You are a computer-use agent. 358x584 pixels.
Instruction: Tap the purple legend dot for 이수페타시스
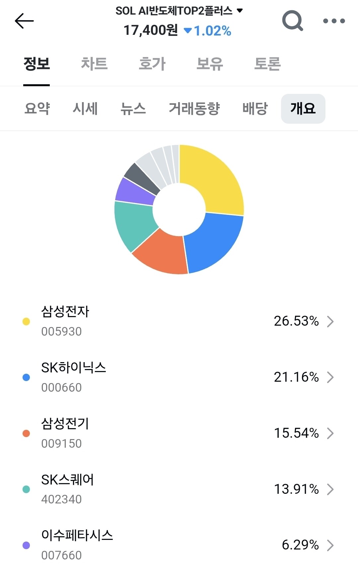(26, 545)
